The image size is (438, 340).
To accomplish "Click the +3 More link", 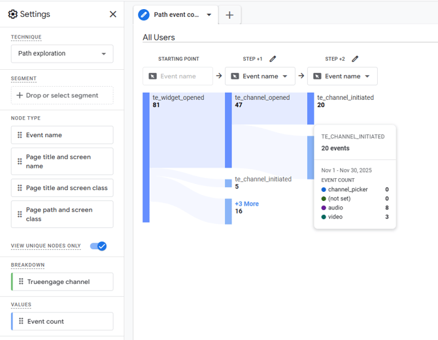I will pyautogui.click(x=246, y=204).
